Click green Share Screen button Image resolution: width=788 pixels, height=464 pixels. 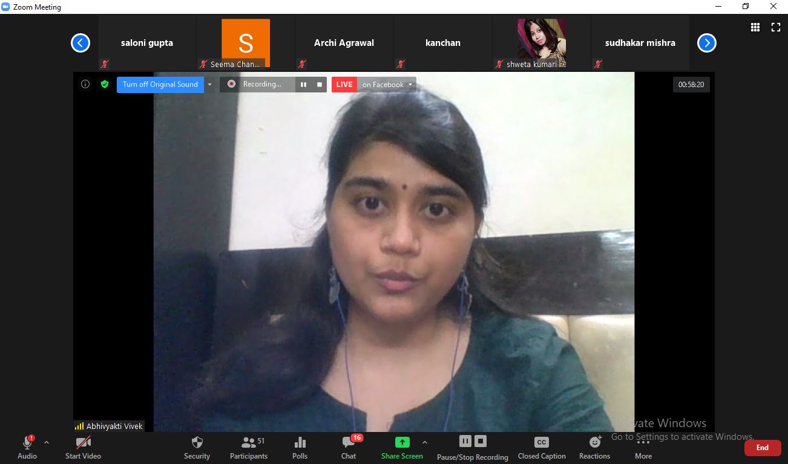[x=402, y=448]
